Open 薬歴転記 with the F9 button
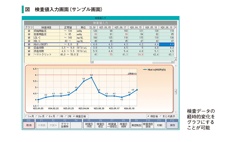230x142 pixels. point(136,125)
